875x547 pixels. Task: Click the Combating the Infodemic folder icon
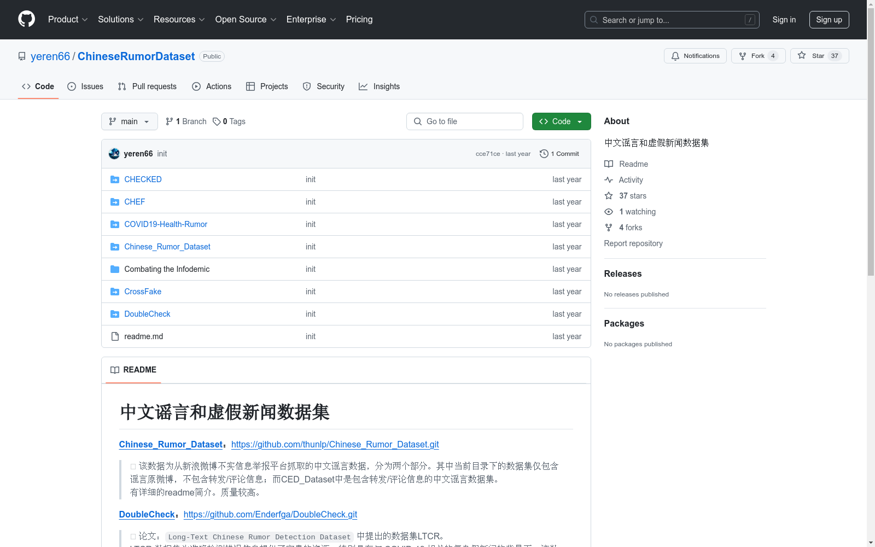(115, 269)
